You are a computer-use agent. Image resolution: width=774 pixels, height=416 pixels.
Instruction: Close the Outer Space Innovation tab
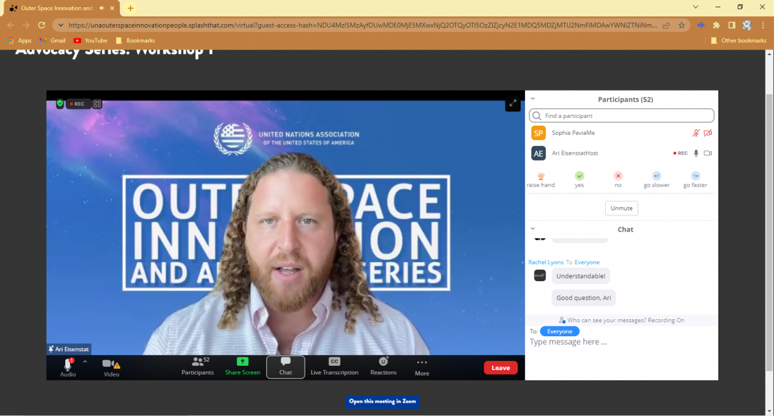pyautogui.click(x=112, y=8)
